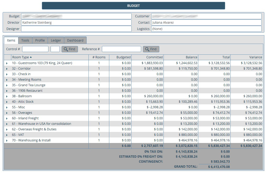Sort by Committed column header
267x174 pixels.
(x=148, y=57)
